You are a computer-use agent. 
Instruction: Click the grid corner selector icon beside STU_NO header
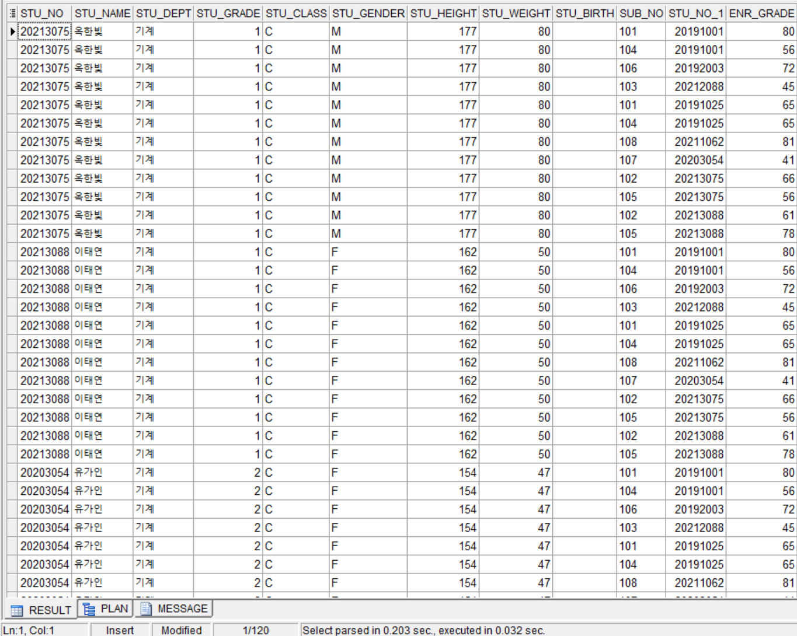tap(13, 13)
